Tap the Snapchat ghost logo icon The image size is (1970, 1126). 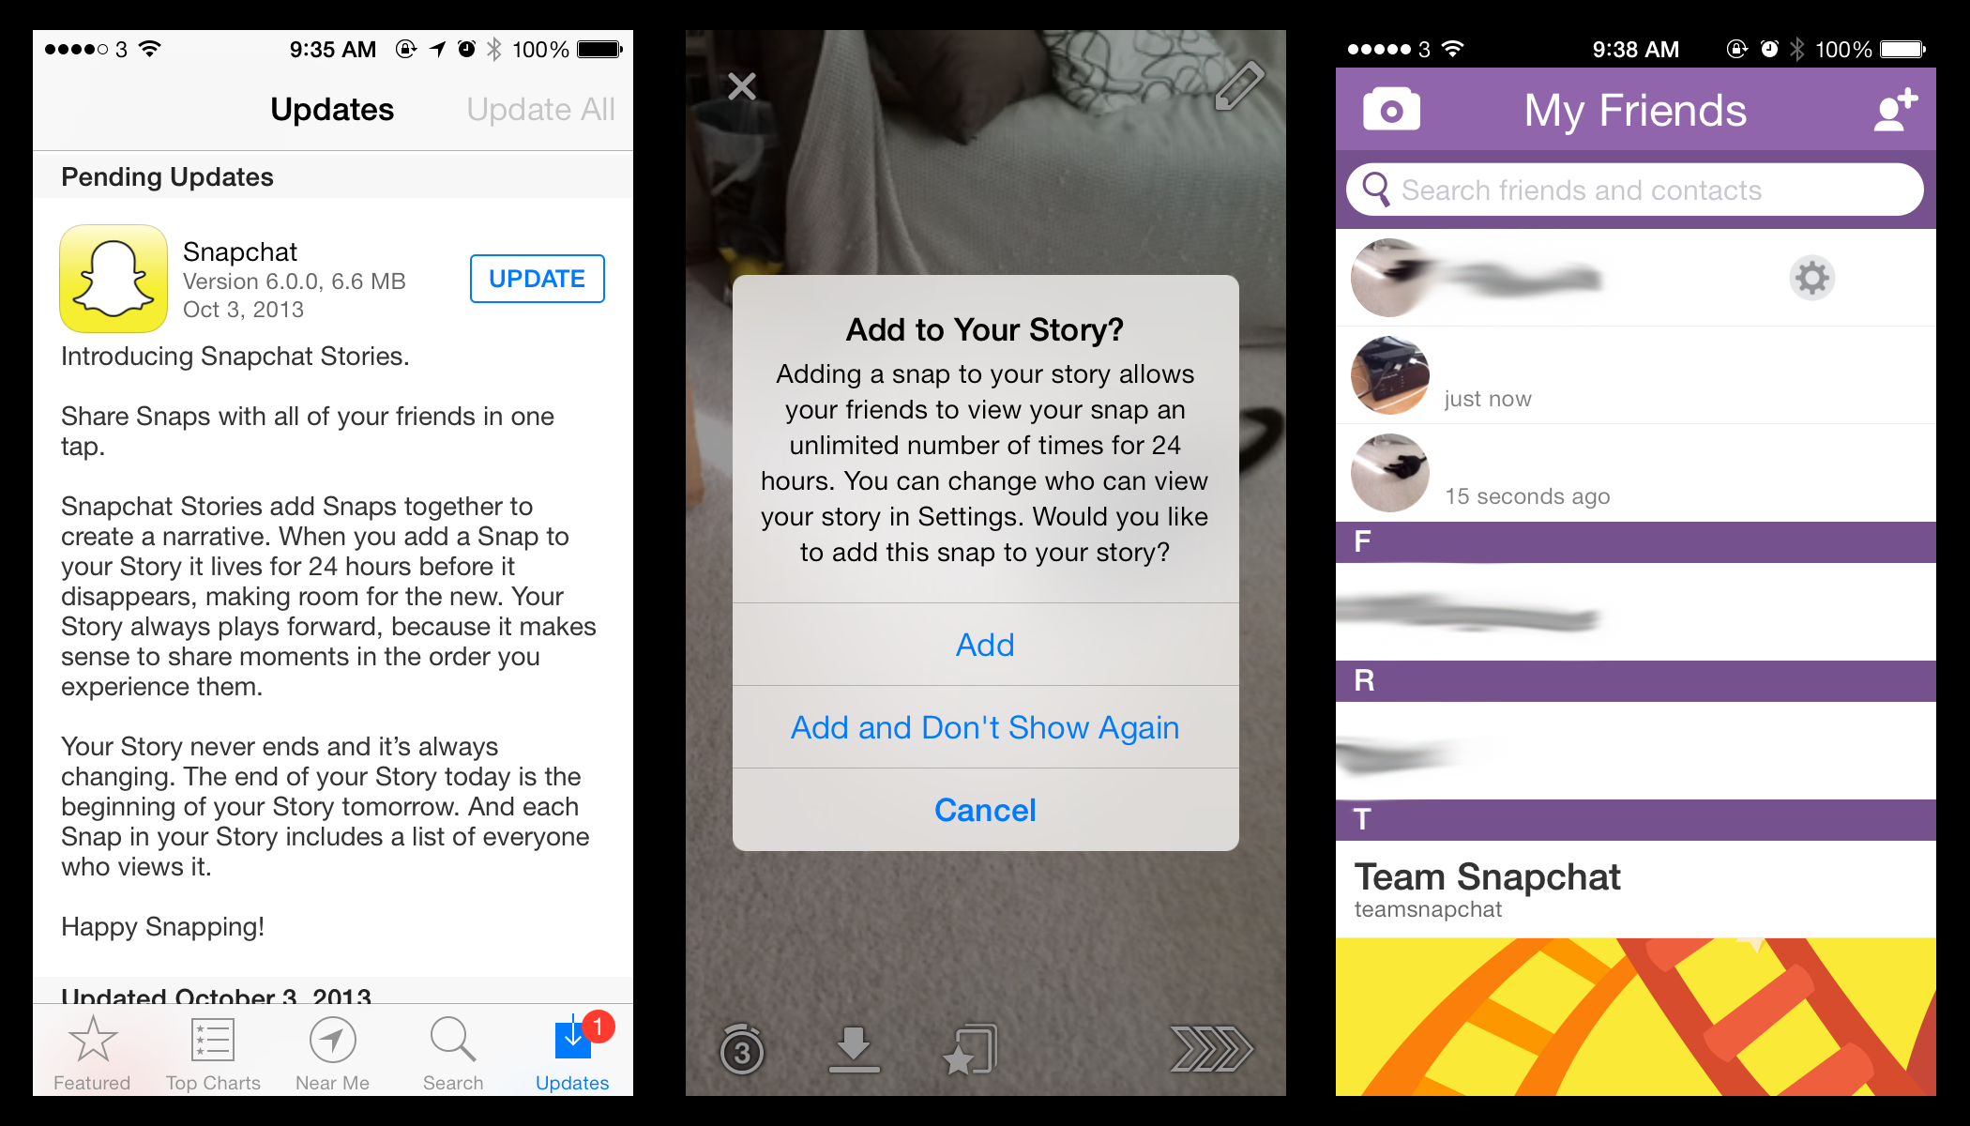pos(114,276)
